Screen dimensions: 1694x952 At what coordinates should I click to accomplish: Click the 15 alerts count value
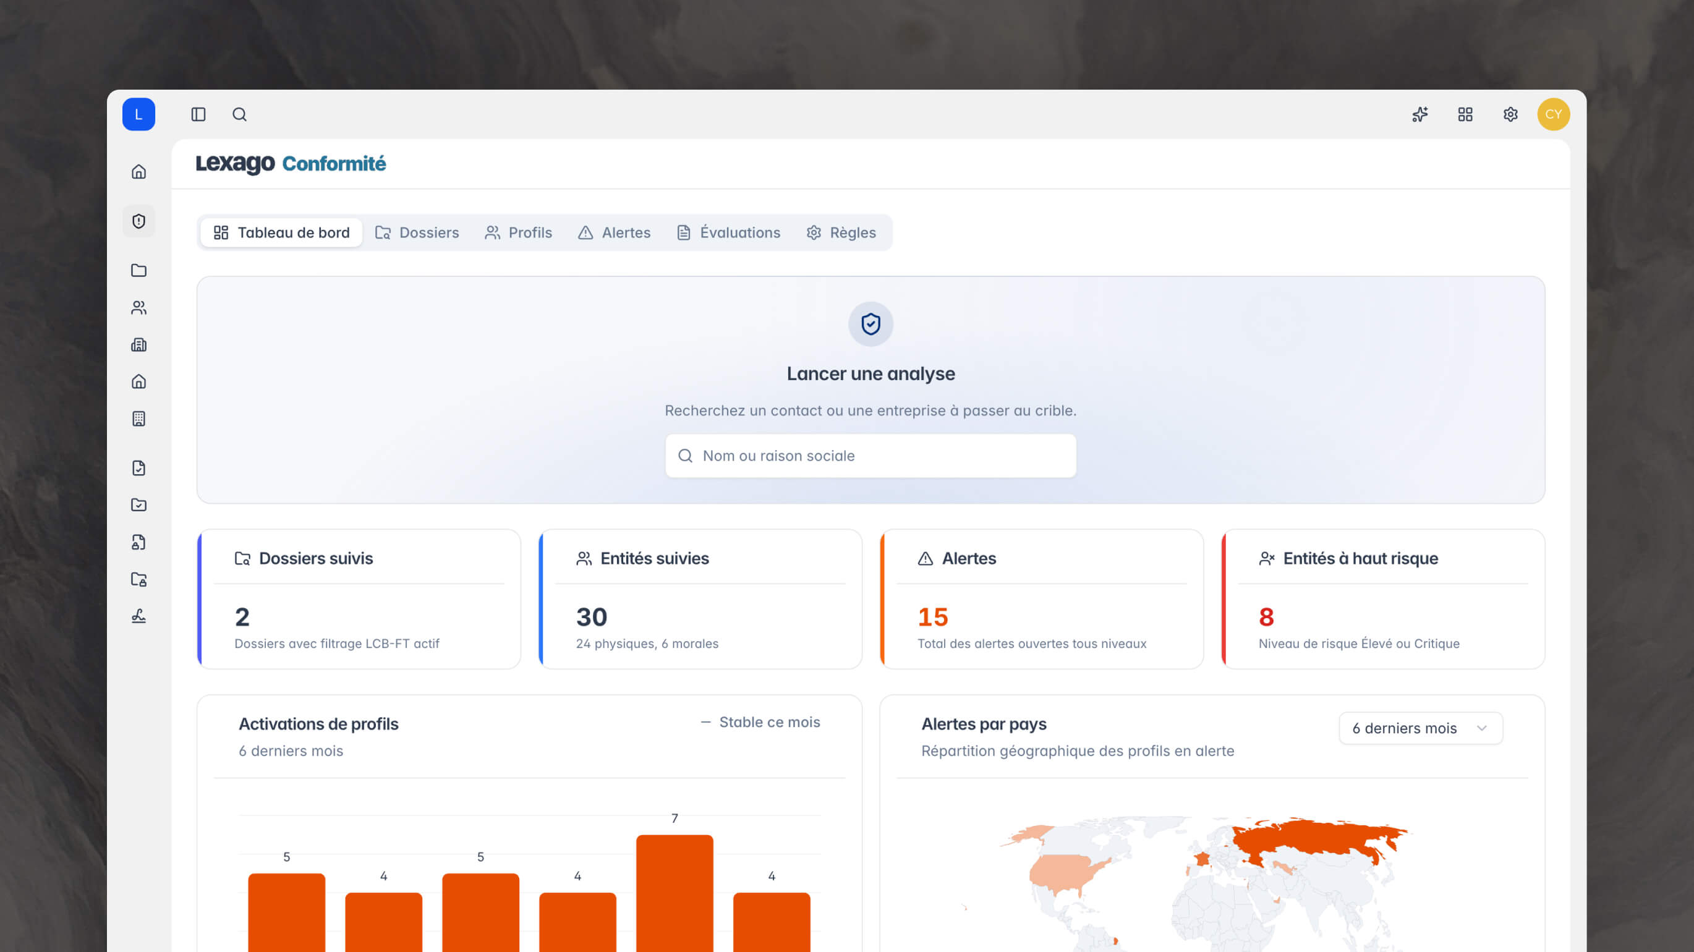pyautogui.click(x=932, y=617)
